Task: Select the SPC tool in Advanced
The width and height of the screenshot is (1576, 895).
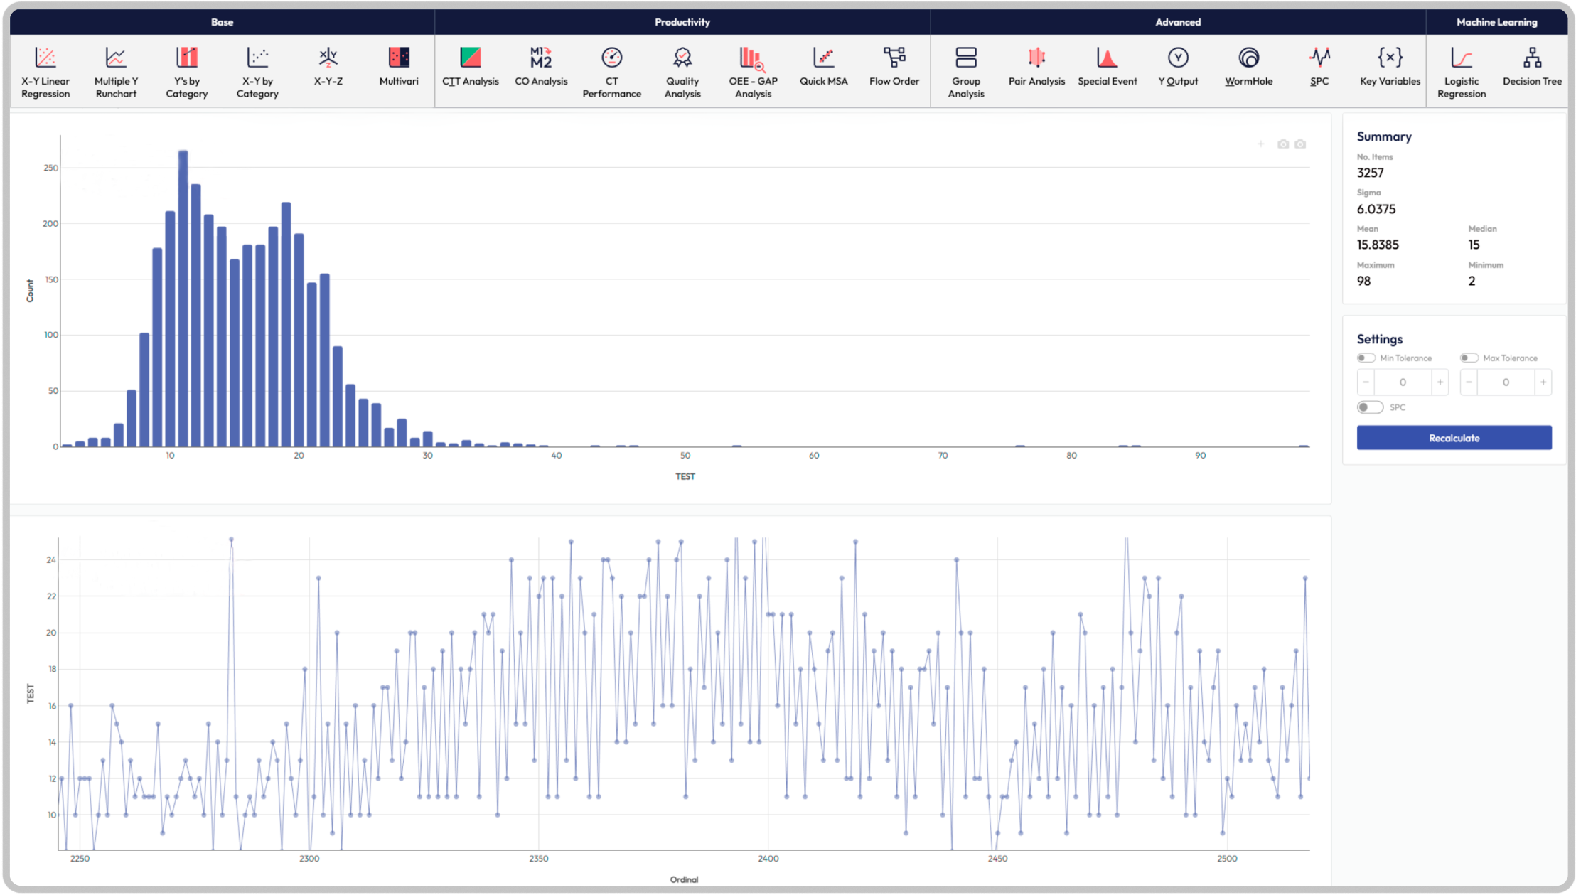Action: tap(1319, 68)
